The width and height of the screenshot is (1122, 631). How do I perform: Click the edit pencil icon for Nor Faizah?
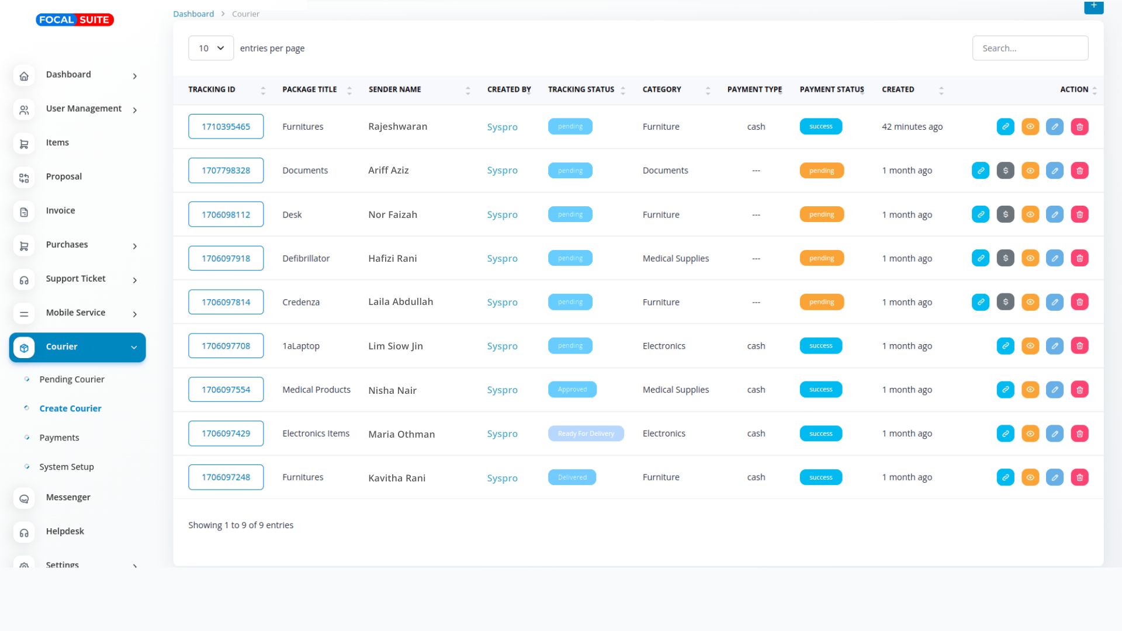(1054, 214)
